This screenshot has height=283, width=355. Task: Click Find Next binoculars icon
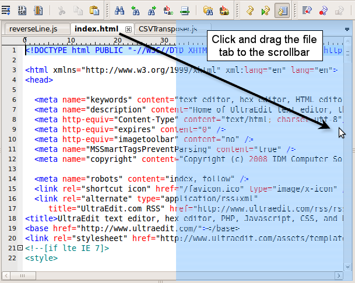click(x=152, y=10)
